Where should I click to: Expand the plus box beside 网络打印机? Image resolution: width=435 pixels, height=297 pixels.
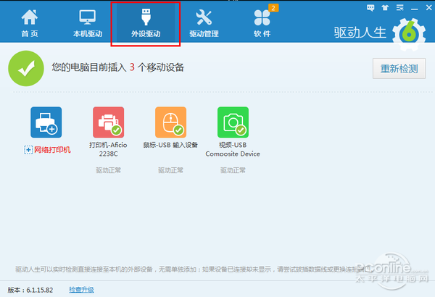pos(28,150)
